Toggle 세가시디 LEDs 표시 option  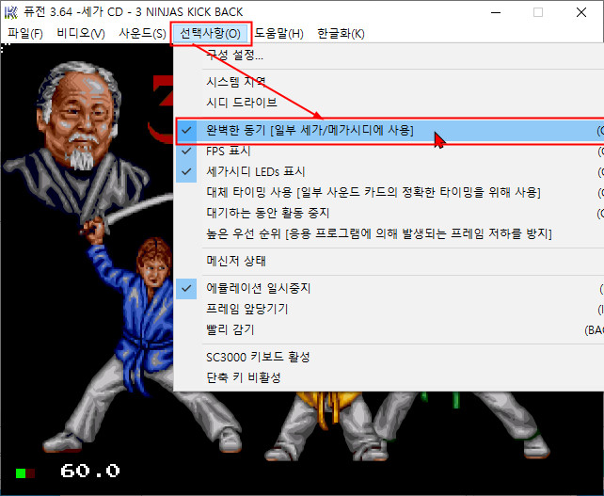tap(389, 171)
